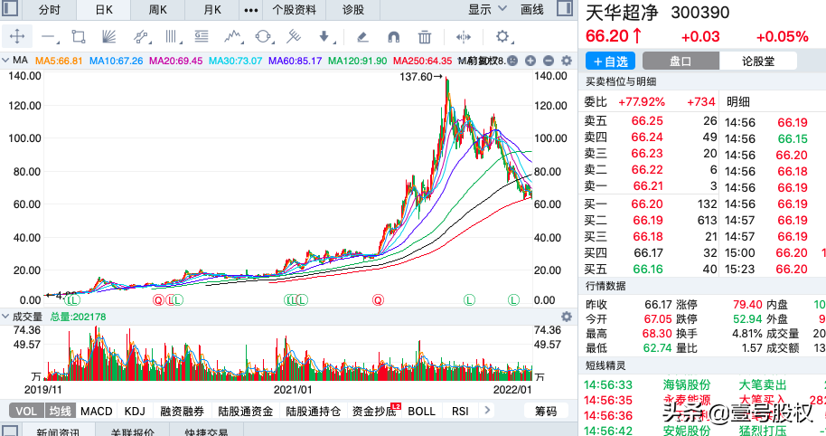Viewport: 826px width, 436px height.
Task: Open the 关联报价 bottom tab
Action: pyautogui.click(x=132, y=431)
